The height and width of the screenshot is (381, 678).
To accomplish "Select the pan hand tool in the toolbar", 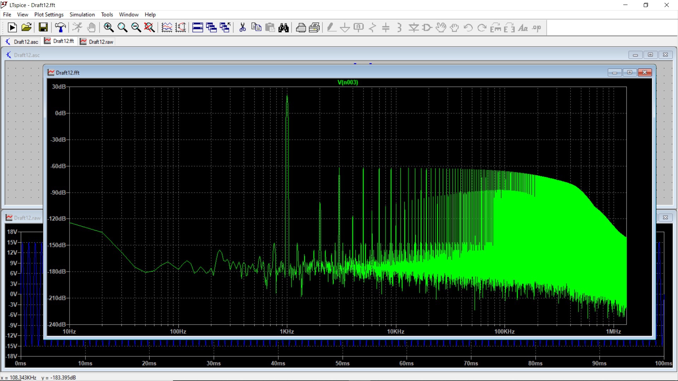I will click(91, 28).
